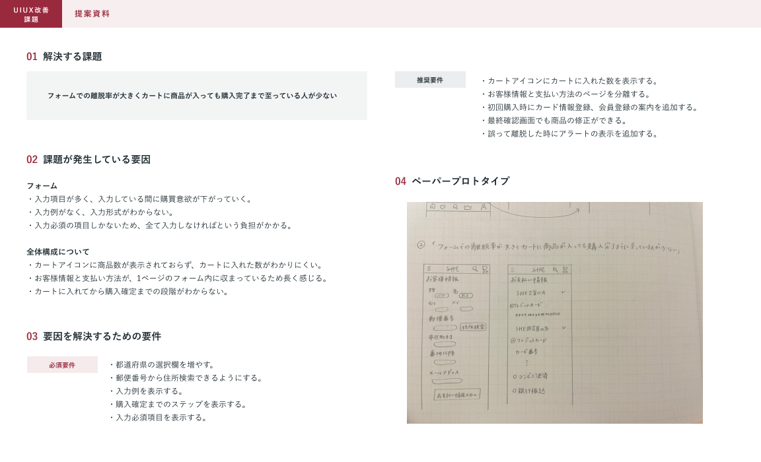Screen dimensions: 761x462
Task: Select the person account icon in sketched nav
Action: [484, 207]
